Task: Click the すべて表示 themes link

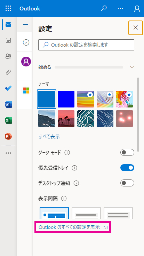Action: [49, 136]
